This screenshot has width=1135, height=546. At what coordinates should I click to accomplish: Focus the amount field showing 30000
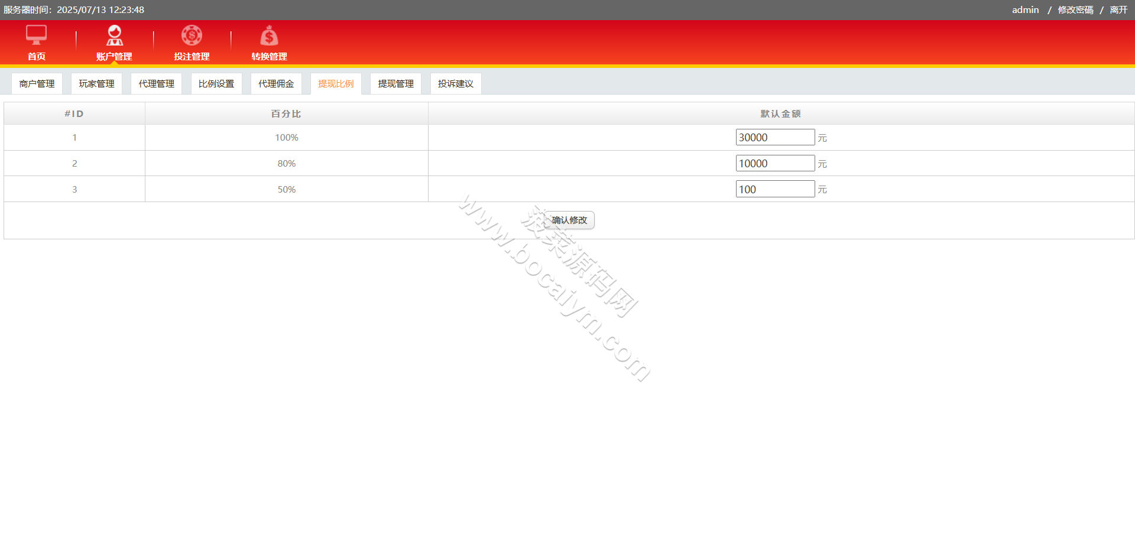(x=775, y=137)
